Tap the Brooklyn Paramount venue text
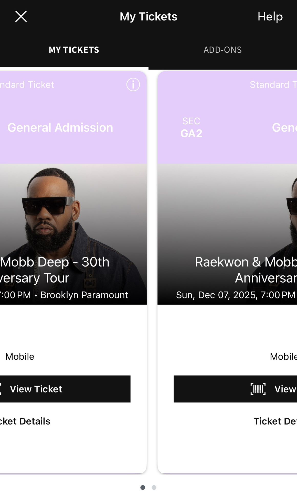The image size is (297, 491). click(x=84, y=295)
